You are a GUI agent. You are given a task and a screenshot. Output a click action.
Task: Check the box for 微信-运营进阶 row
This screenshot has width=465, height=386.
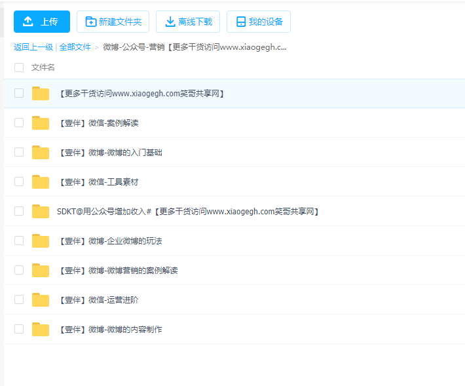click(19, 299)
